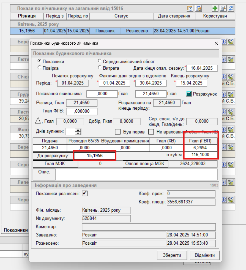Select the Повірка radio button

click(40, 67)
